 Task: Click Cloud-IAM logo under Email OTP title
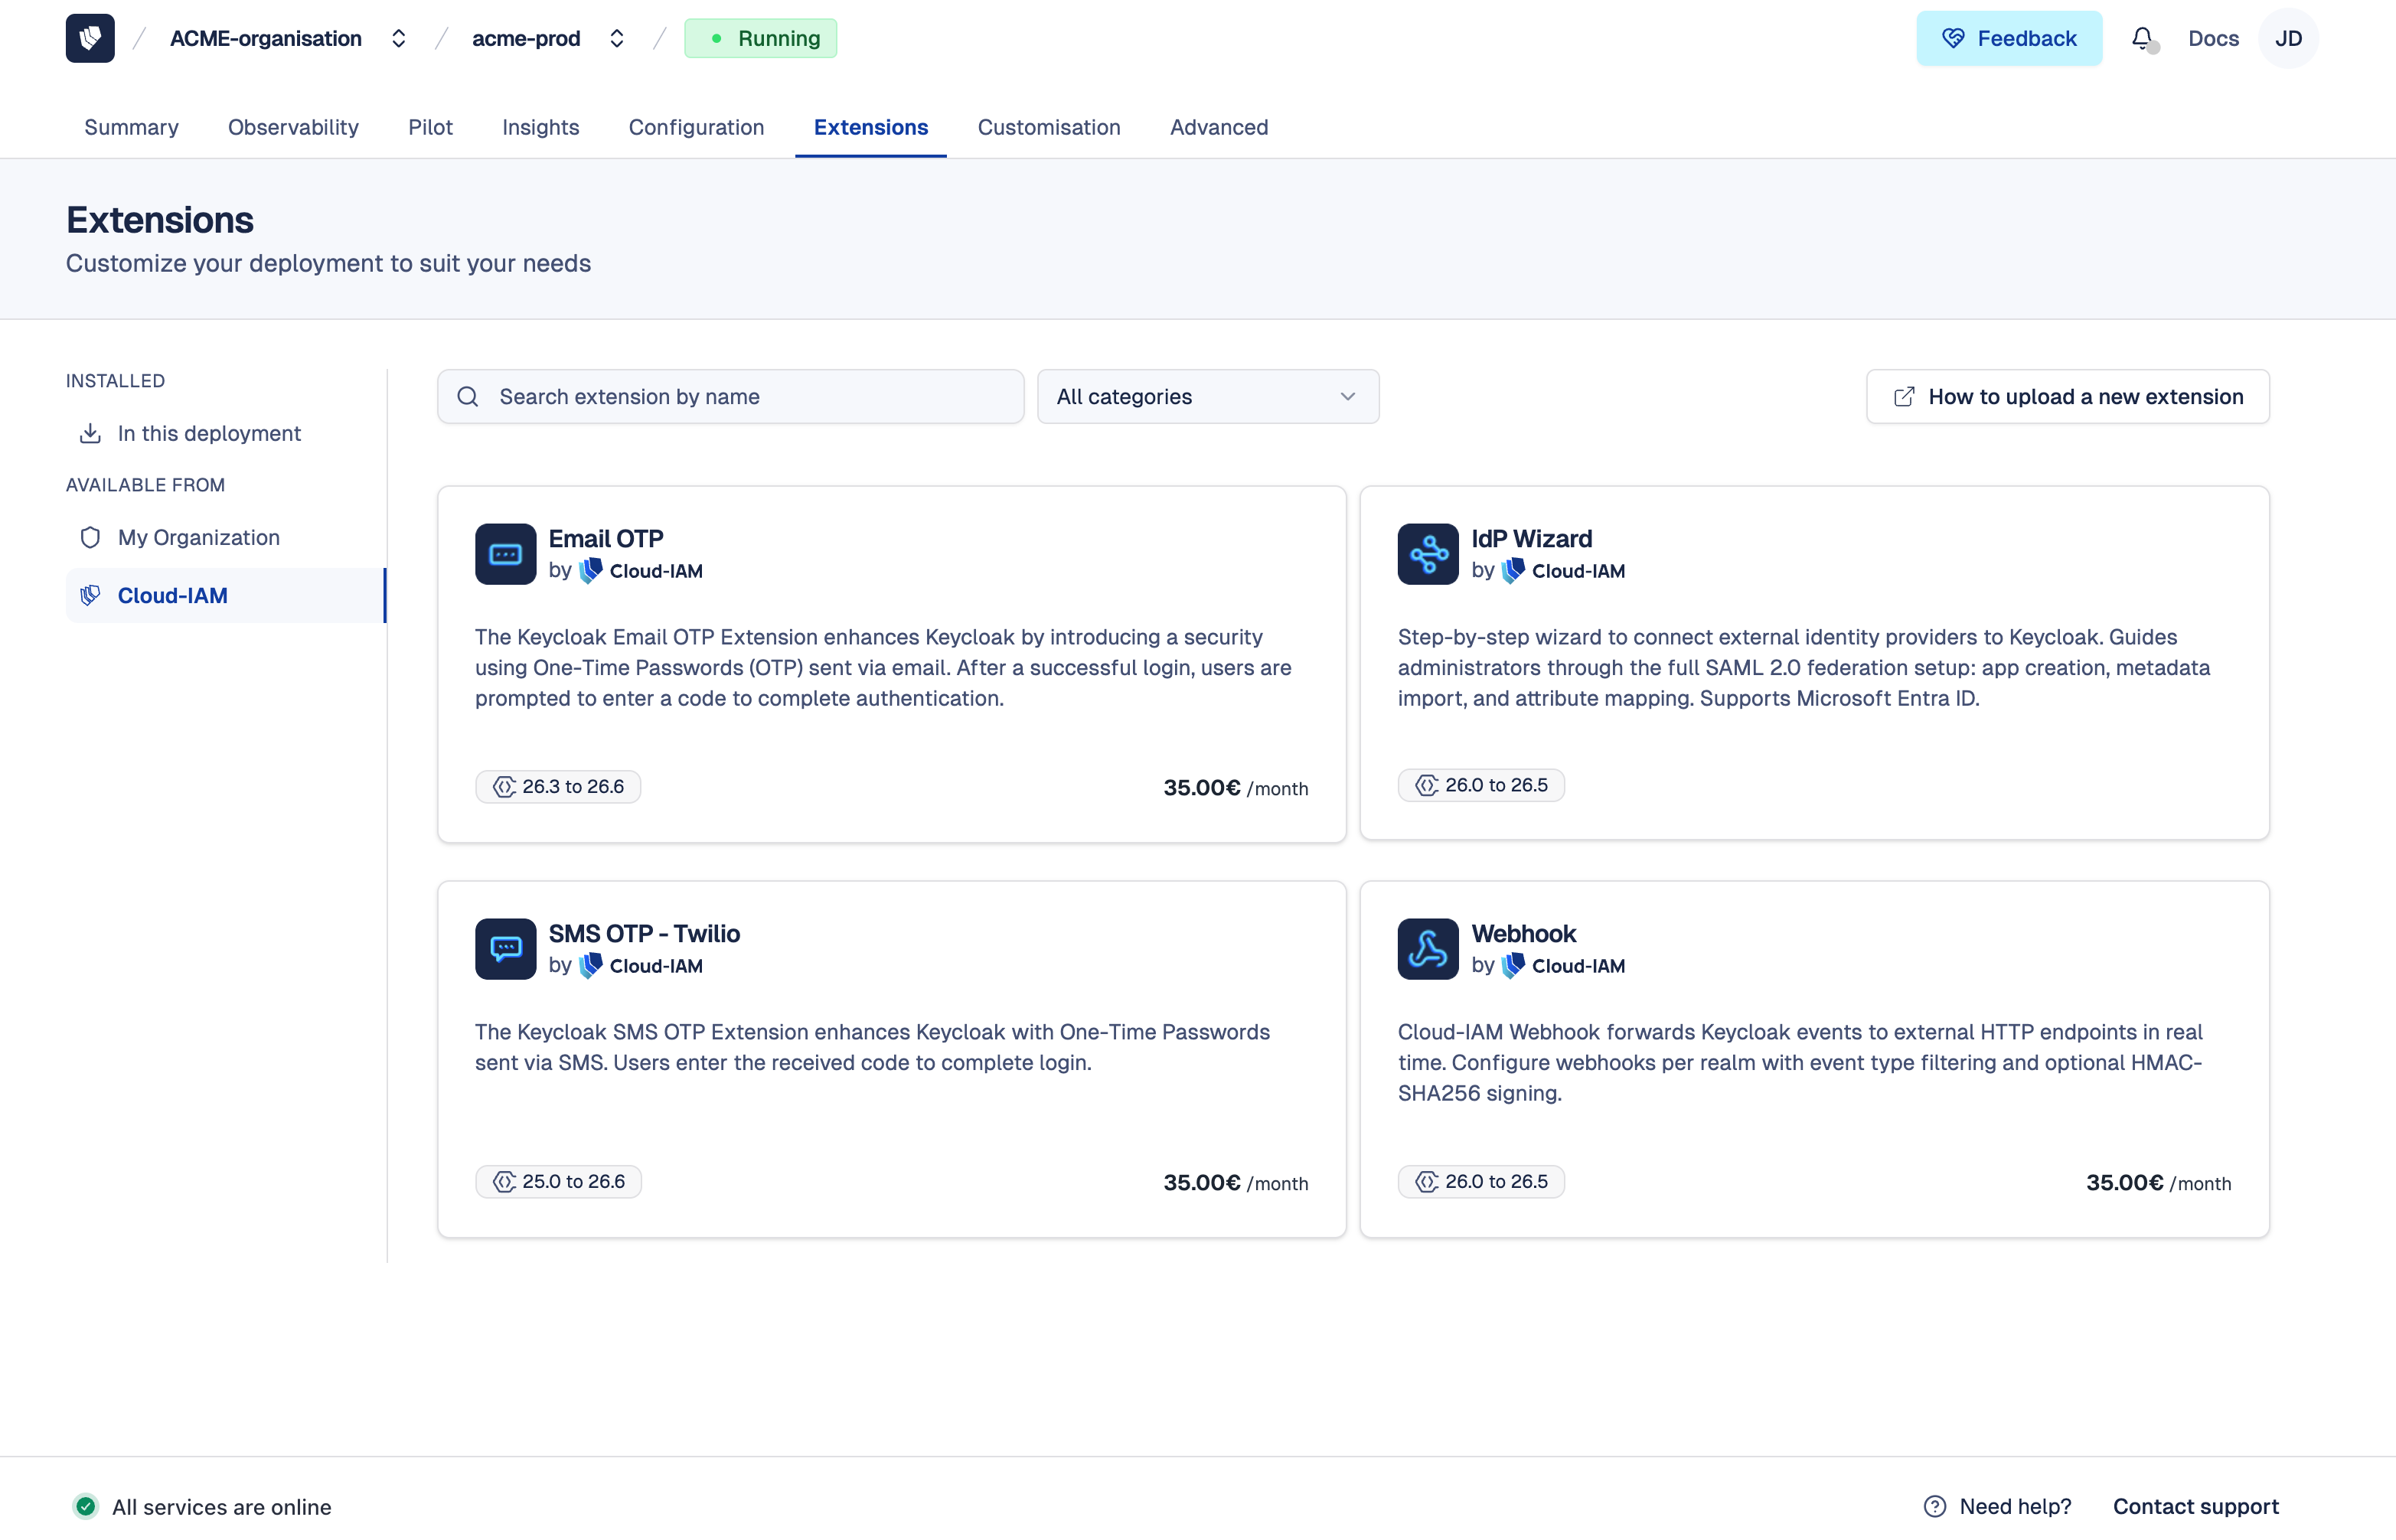[x=591, y=570]
